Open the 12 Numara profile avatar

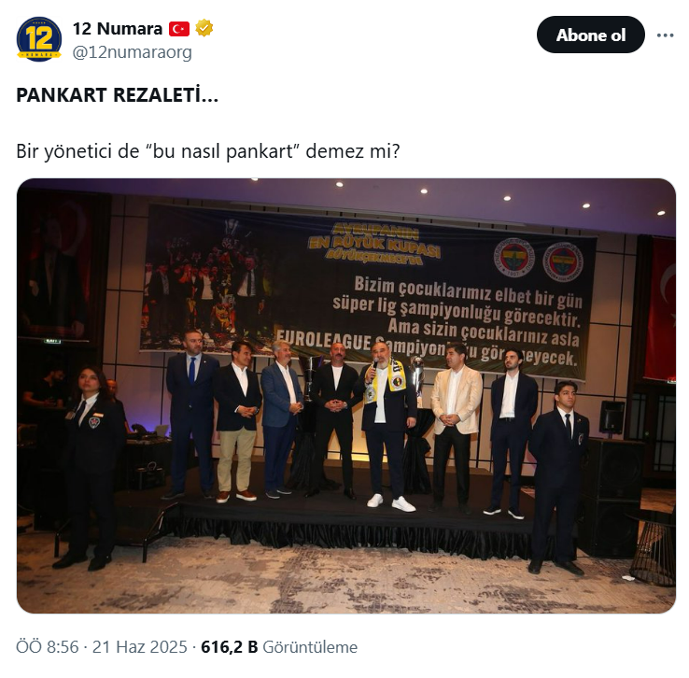(x=38, y=39)
